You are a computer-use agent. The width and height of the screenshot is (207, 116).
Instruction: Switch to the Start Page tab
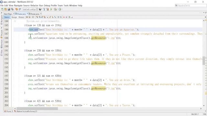click(8, 14)
